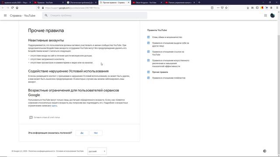Click 'Справка - YouTube' header title
Image resolution: width=280 pixels, height=157 pixels.
click(22, 16)
